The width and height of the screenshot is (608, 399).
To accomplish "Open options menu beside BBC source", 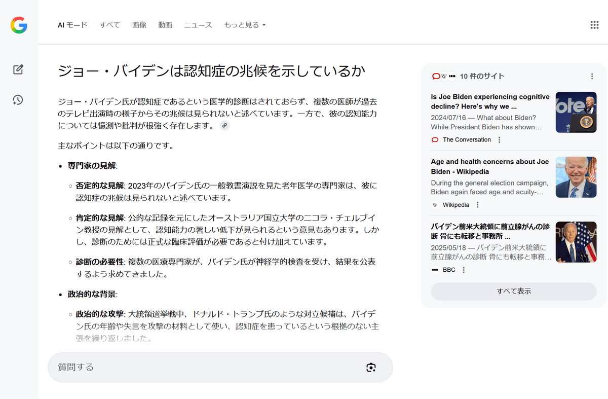I will [x=464, y=270].
